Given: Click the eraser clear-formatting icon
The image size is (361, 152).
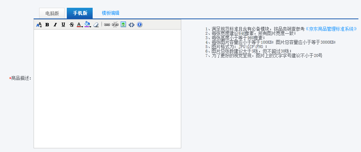Looking at the screenshot, I should click(x=96, y=25).
